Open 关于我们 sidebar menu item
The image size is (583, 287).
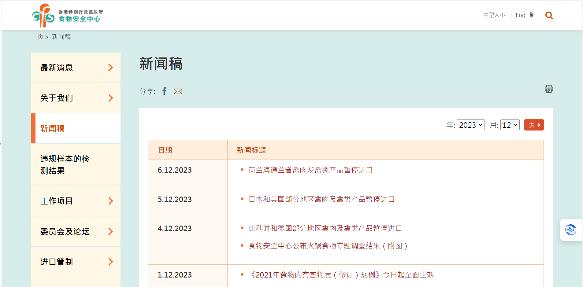76,98
